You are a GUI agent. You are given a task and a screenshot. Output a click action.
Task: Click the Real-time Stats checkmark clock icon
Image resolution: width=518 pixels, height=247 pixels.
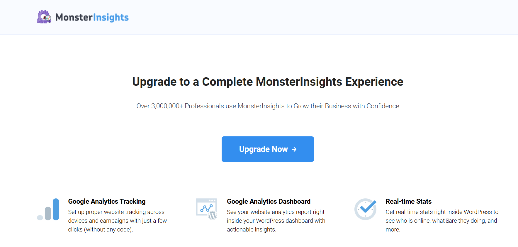coord(365,209)
